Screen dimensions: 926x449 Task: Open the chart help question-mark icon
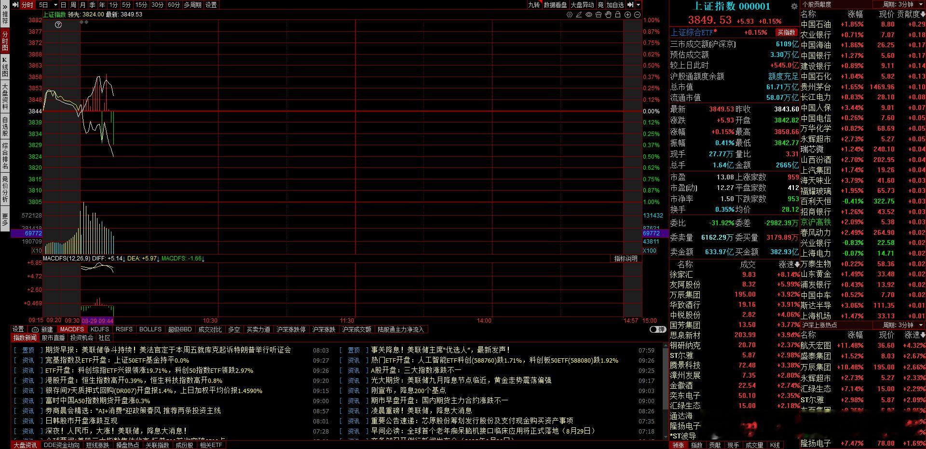(x=58, y=25)
